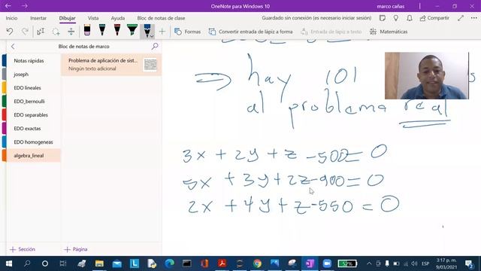The image size is (481, 271).
Task: Open the Action Center notifications
Action: [x=469, y=263]
